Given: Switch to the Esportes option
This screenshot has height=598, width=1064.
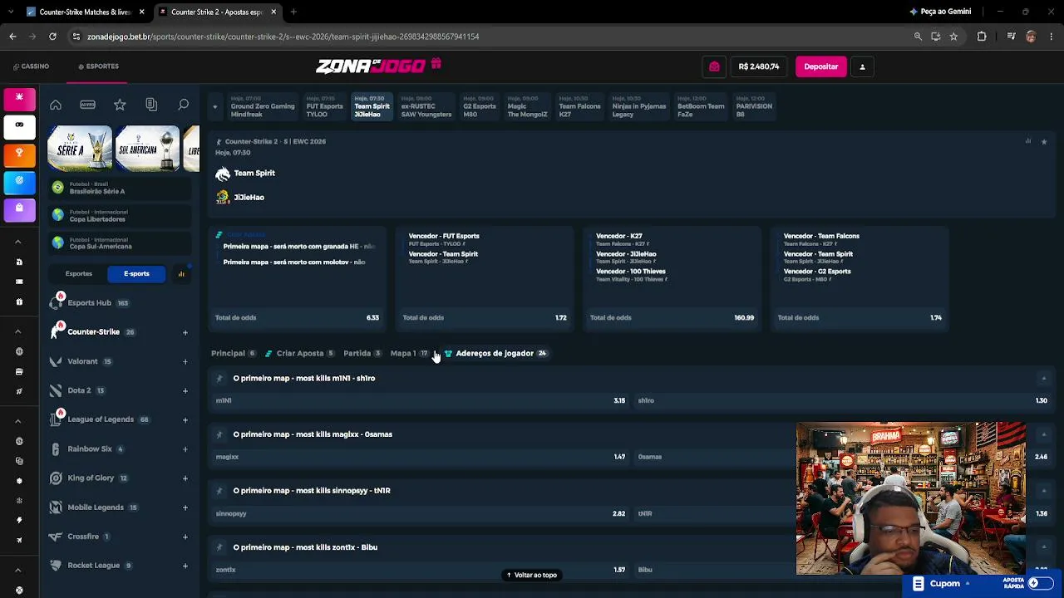Looking at the screenshot, I should [x=79, y=274].
